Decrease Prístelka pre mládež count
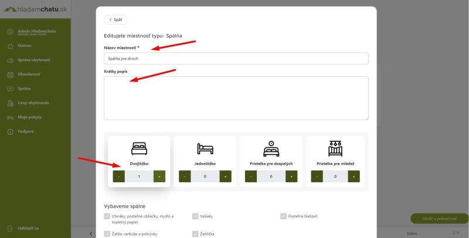The width and height of the screenshot is (469, 238). [x=317, y=176]
